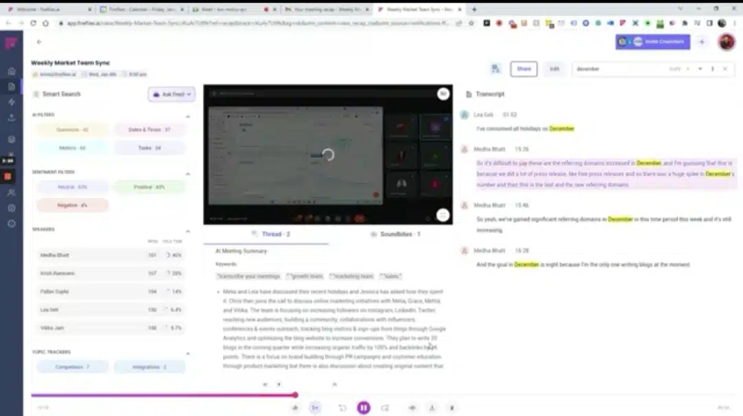Image resolution: width=743 pixels, height=416 pixels.
Task: Skip forward in the recording
Action: pos(385,408)
